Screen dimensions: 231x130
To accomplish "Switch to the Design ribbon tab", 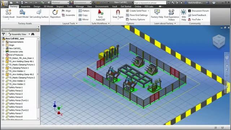I will click(37, 6).
